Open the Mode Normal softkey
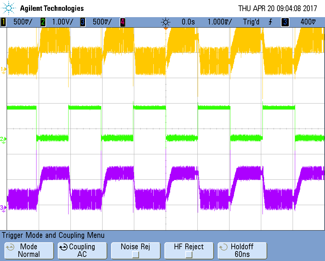 [x=29, y=251]
